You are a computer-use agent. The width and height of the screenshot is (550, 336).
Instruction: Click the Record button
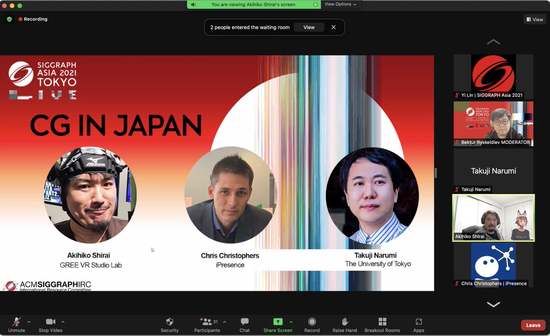(x=312, y=325)
